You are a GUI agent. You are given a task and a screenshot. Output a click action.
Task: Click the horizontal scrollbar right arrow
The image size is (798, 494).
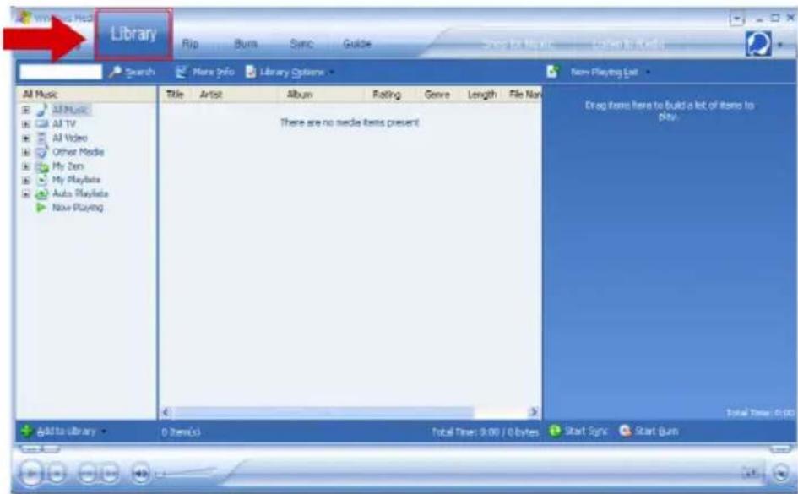534,412
